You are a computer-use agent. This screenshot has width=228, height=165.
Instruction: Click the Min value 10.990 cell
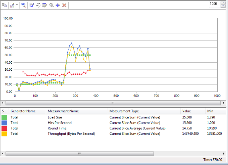coord(212,128)
